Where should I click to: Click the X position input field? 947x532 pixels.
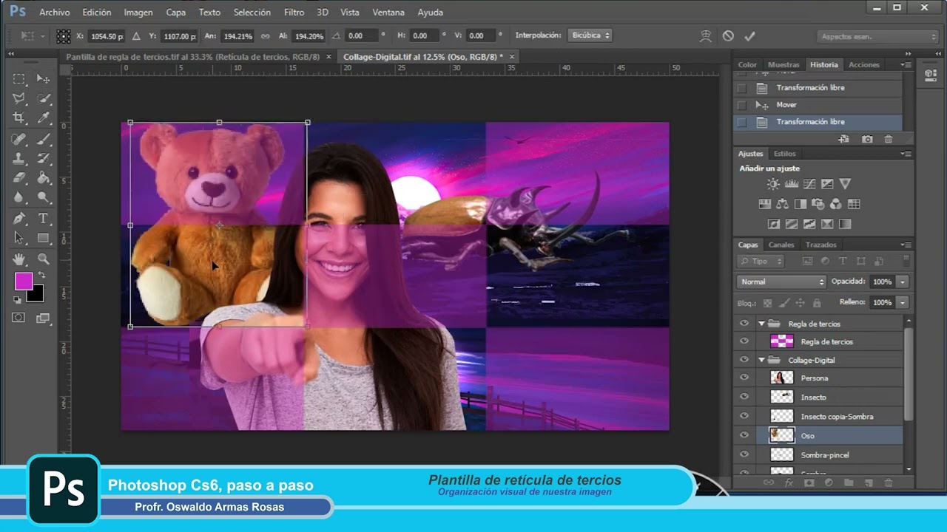point(105,35)
